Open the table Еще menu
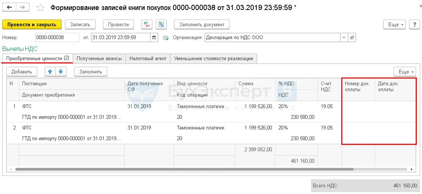Viewport: 422px width, 194px height. point(405,72)
